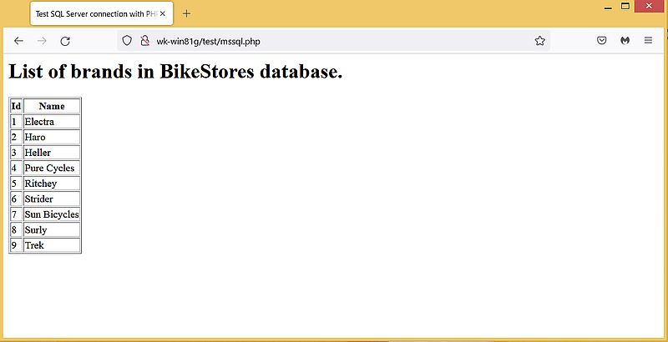Select the Electra table cell
Image resolution: width=668 pixels, height=342 pixels.
click(52, 122)
